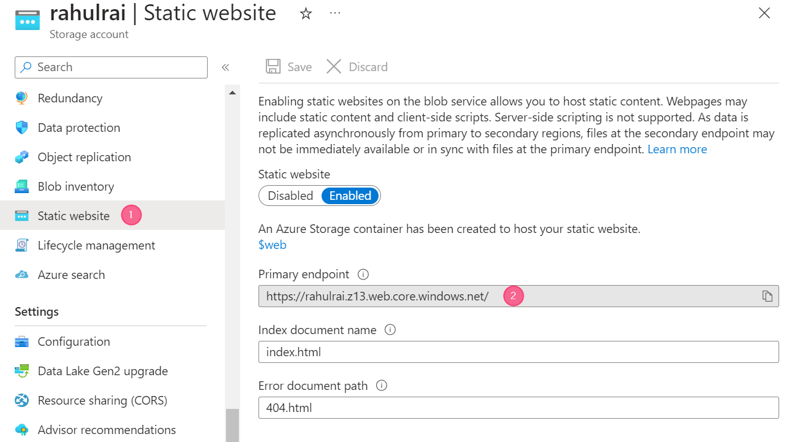792x442 pixels.
Task: Click the Data protection shield icon
Action: pyautogui.click(x=22, y=128)
